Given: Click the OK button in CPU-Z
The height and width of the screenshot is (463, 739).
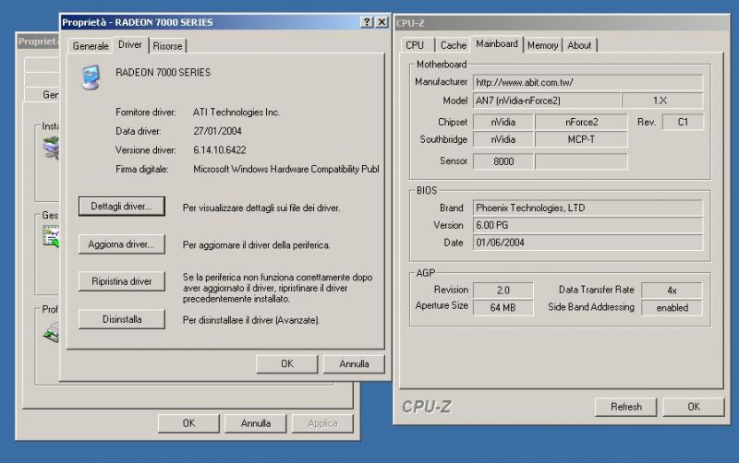Looking at the screenshot, I should [x=694, y=407].
